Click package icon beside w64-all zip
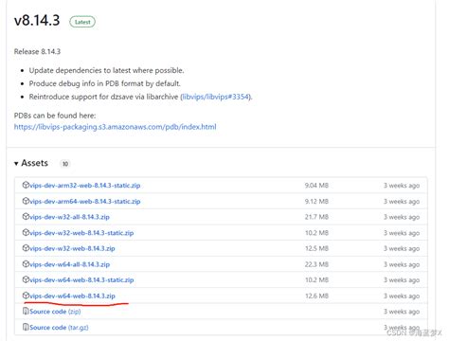Viewport: 449px width, 341px height. 26,264
